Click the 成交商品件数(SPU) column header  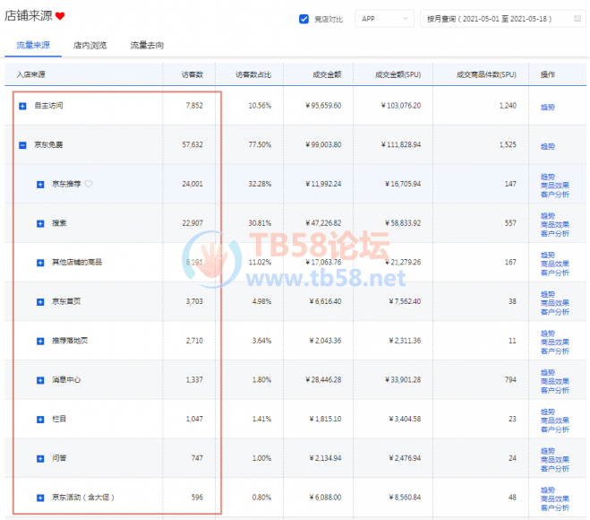486,74
